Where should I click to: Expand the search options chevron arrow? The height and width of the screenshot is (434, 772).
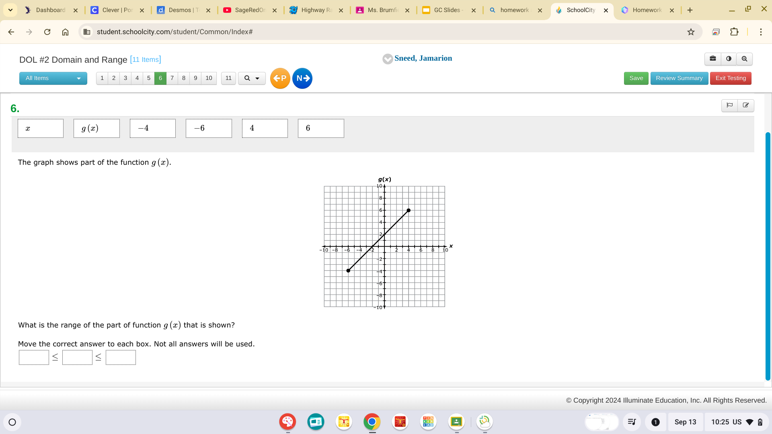coord(257,78)
